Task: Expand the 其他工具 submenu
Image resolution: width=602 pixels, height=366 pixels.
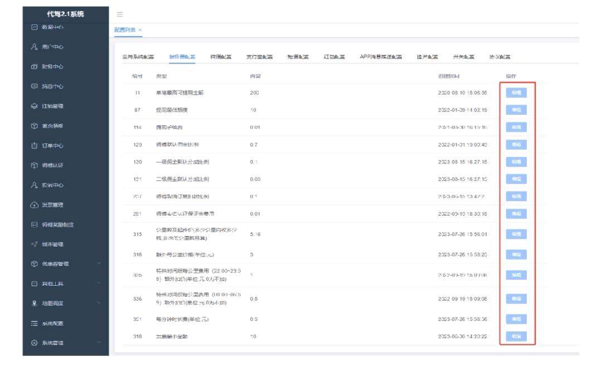Action: pyautogui.click(x=99, y=284)
